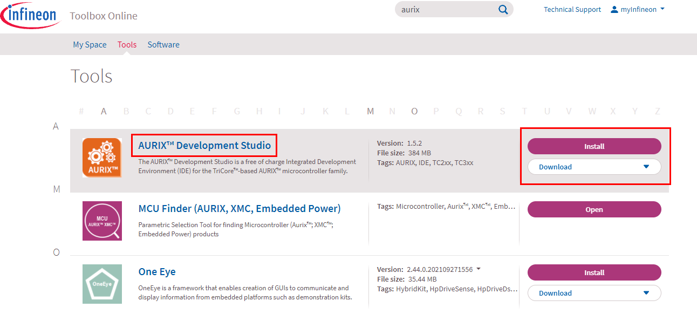This screenshot has width=697, height=321.
Task: Click the File size: 384 MB text
Action: click(404, 153)
